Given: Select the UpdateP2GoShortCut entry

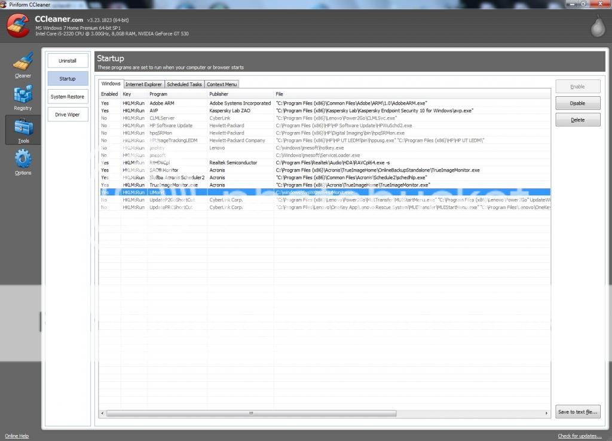Looking at the screenshot, I should point(325,200).
